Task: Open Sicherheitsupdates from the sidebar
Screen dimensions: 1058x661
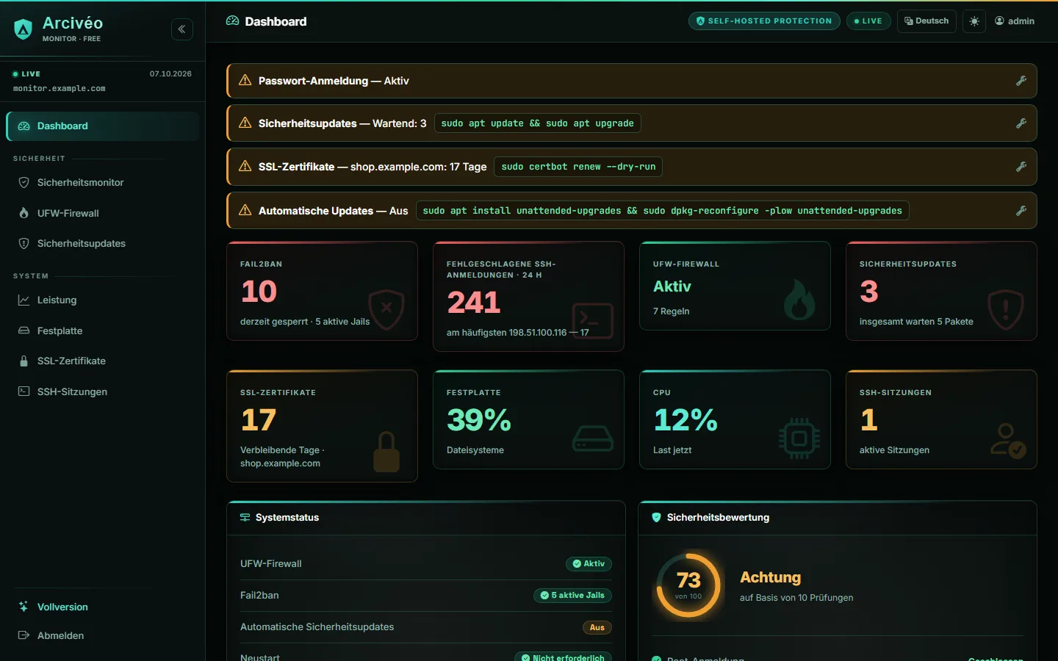Action: pos(103,244)
